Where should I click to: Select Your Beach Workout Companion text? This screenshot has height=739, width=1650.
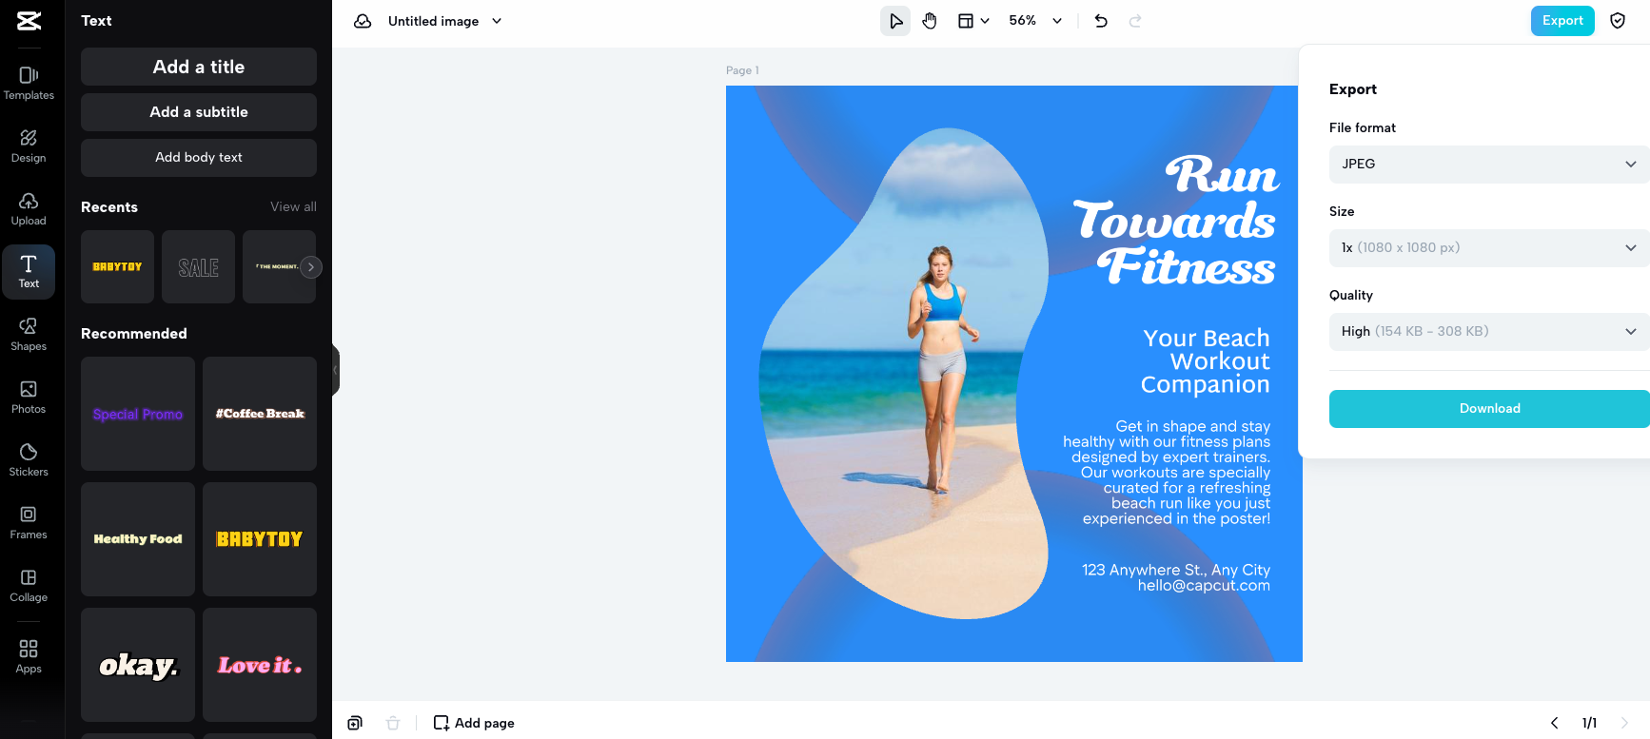click(1206, 361)
